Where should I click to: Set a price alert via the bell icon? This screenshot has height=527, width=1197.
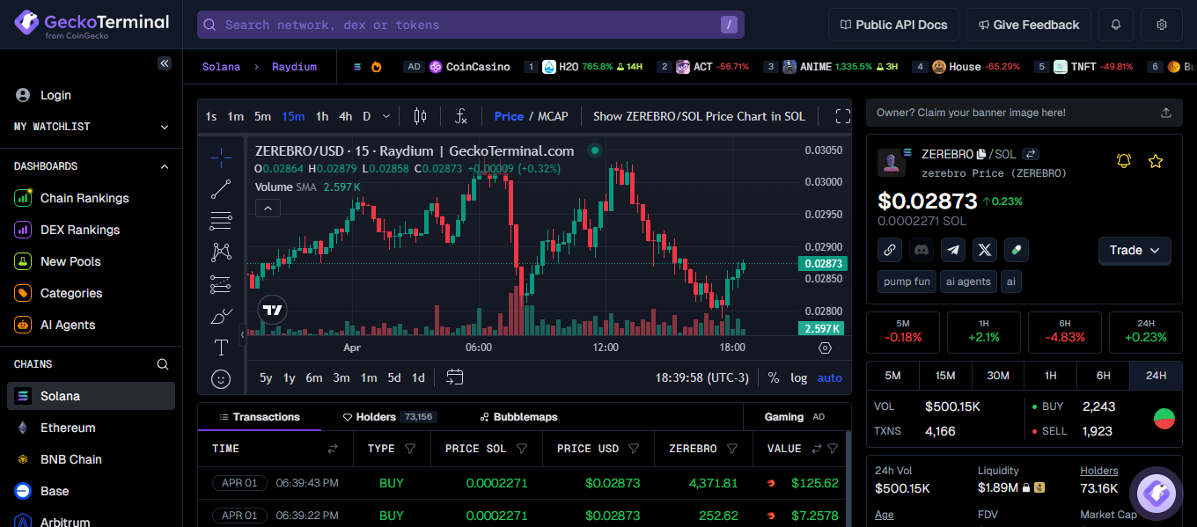point(1123,160)
